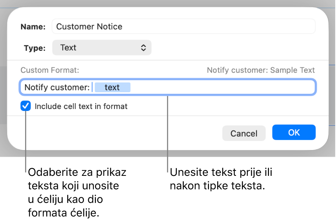Image resolution: width=336 pixels, height=220 pixels.
Task: Click the 'Custom Format:' label
Action: (50, 70)
